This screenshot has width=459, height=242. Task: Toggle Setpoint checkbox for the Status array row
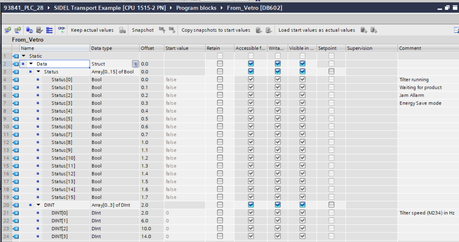tap(331, 72)
